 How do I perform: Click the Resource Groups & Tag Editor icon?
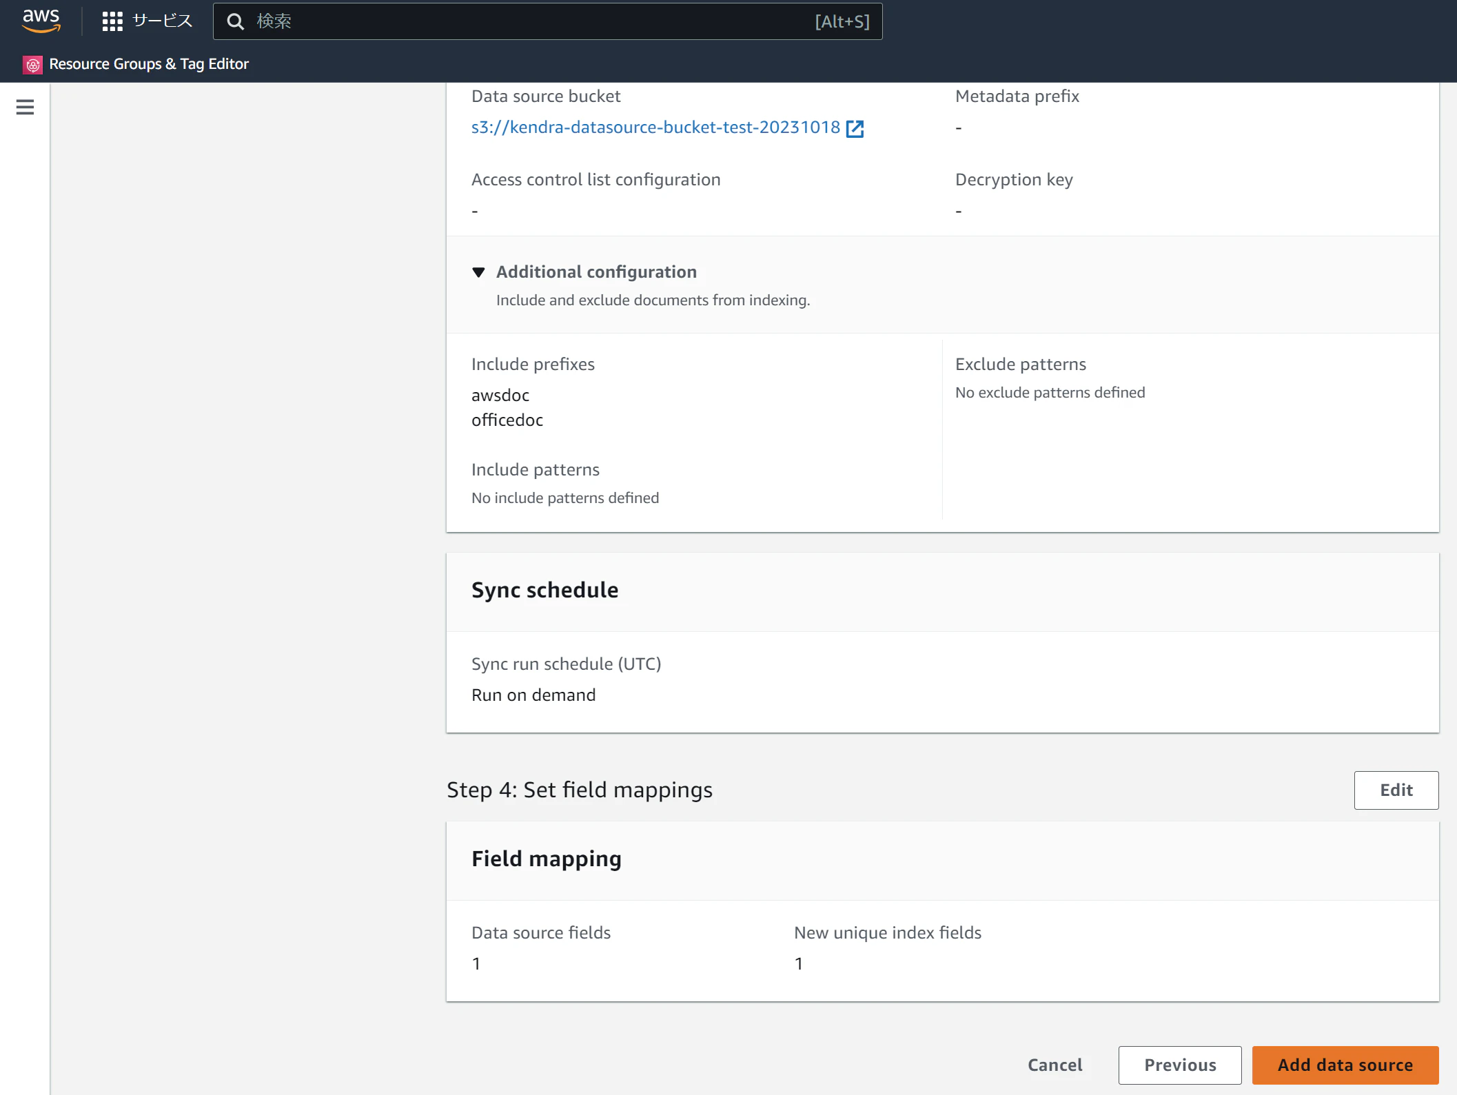point(32,65)
